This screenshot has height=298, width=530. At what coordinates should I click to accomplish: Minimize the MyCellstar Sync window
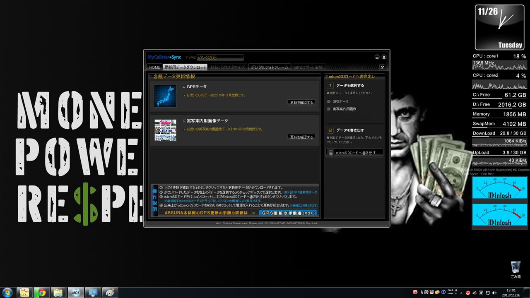click(x=377, y=57)
